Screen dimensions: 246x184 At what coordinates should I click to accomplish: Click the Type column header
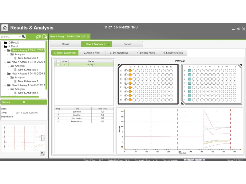77,109
